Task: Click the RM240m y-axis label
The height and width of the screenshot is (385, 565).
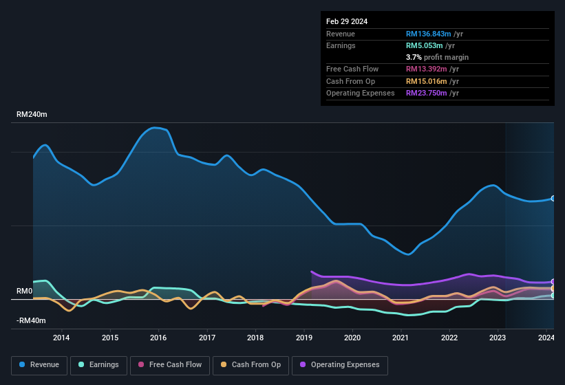Action: pos(32,114)
